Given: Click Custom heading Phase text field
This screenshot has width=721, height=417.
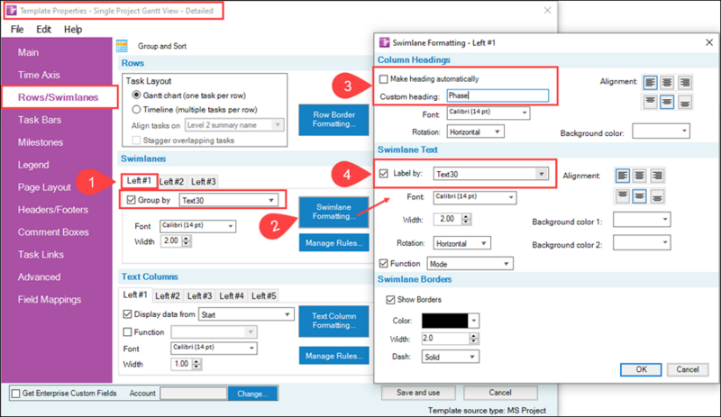Looking at the screenshot, I should pyautogui.click(x=497, y=95).
